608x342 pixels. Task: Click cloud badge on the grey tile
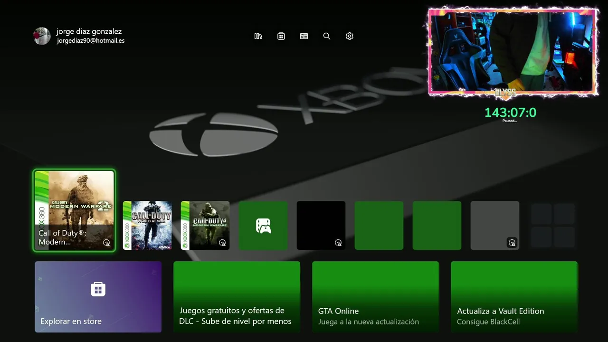tap(512, 242)
